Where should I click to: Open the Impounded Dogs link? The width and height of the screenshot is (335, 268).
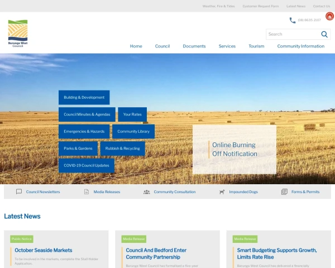click(x=243, y=192)
